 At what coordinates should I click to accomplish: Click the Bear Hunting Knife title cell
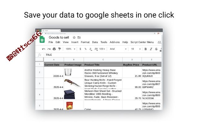(x=103, y=83)
